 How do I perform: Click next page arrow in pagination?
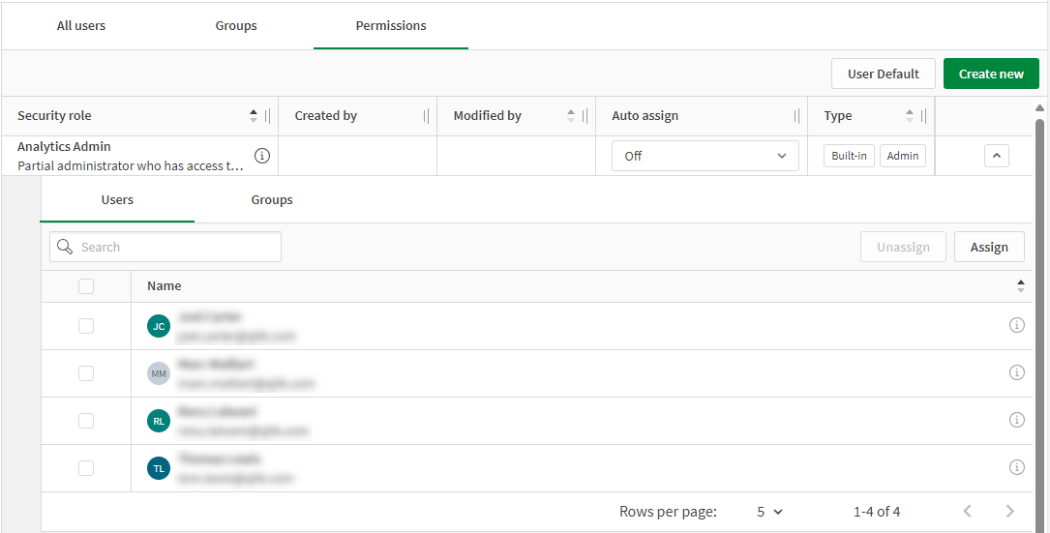(x=1009, y=511)
